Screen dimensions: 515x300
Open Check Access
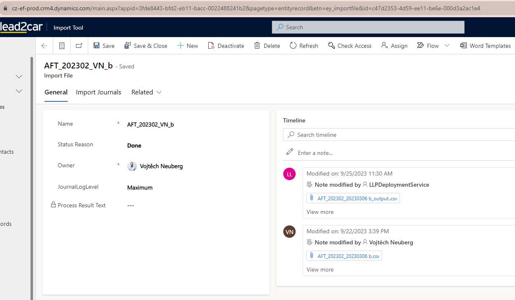click(x=350, y=46)
